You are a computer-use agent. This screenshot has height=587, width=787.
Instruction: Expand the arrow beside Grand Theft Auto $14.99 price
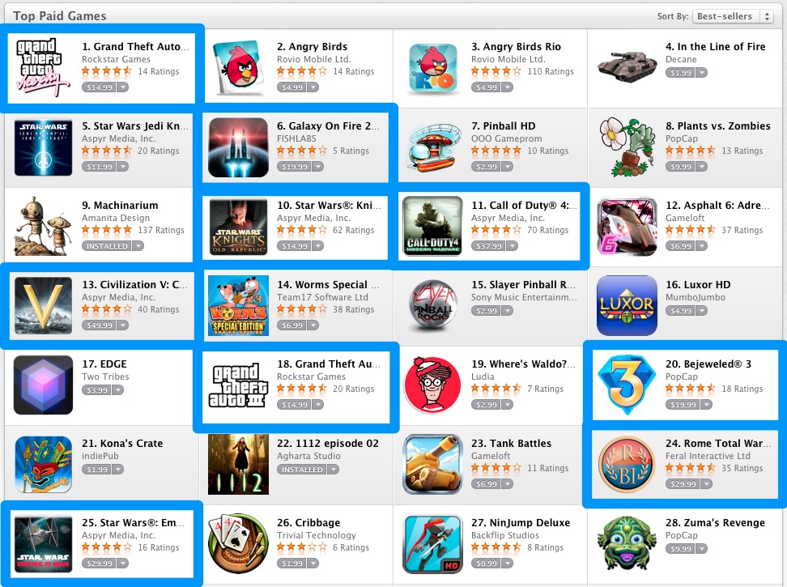tap(122, 87)
